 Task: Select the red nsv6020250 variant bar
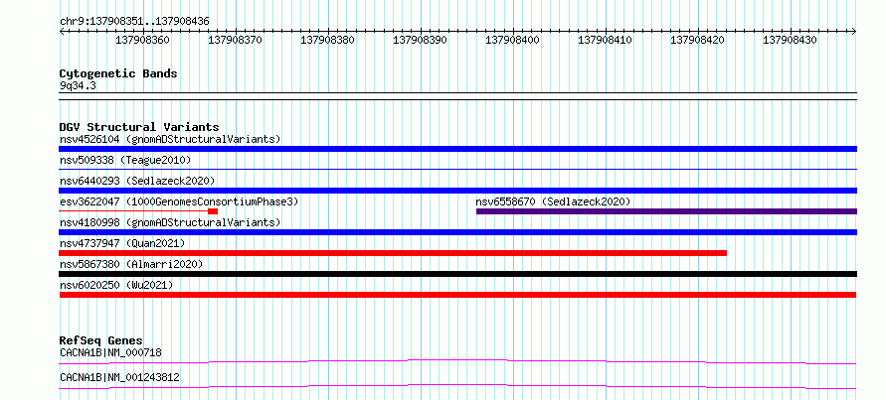[x=457, y=295]
